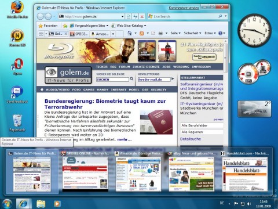Screen dimensions: 278x209
Task: Open the Mozilla Firefox desktop icon
Action: [x=17, y=10]
